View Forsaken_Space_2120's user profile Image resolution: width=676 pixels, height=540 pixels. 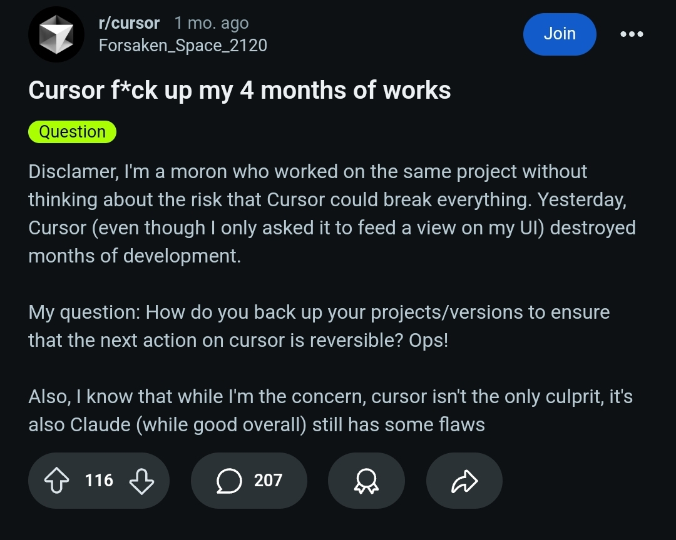pos(183,46)
